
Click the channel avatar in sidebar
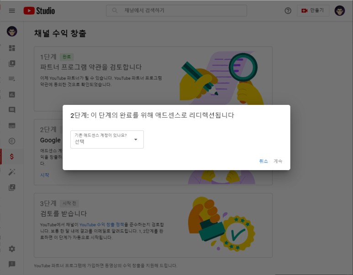12,31
